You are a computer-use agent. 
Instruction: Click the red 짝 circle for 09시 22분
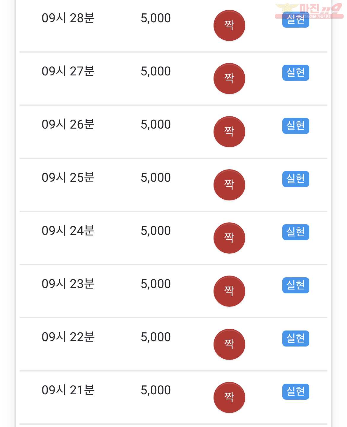click(229, 344)
